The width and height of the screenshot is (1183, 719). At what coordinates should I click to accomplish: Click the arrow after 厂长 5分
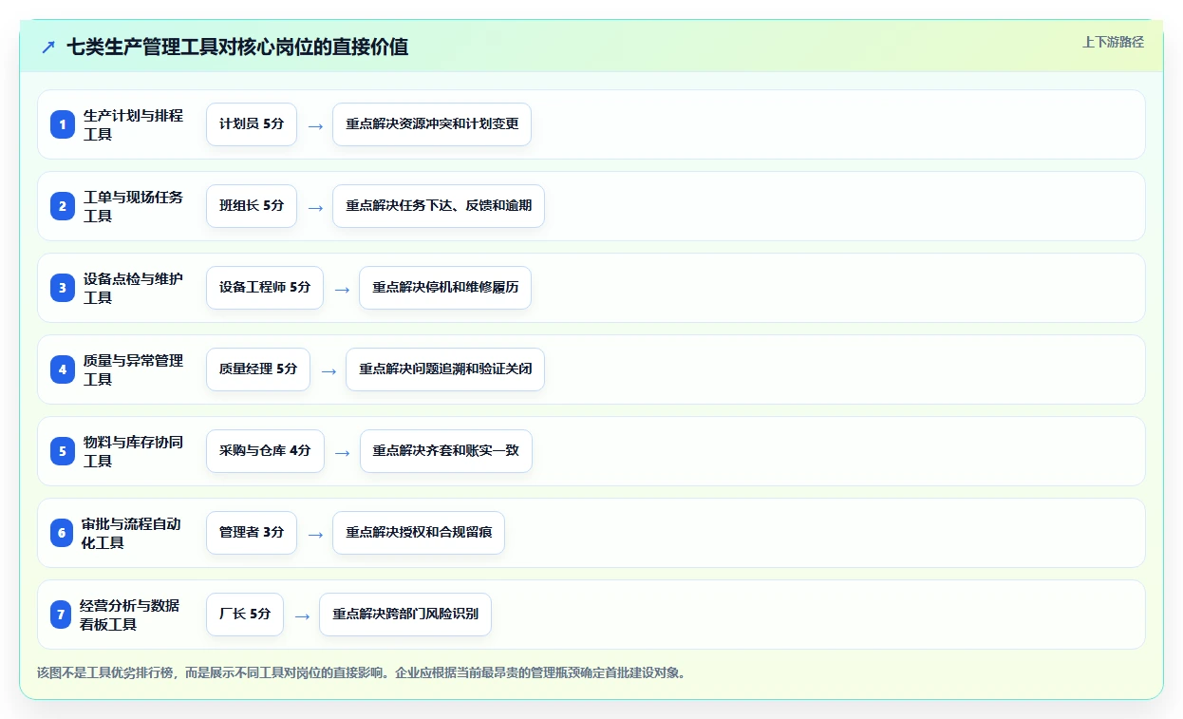[302, 615]
